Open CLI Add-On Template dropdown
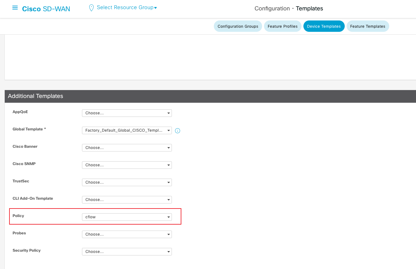 coord(127,200)
